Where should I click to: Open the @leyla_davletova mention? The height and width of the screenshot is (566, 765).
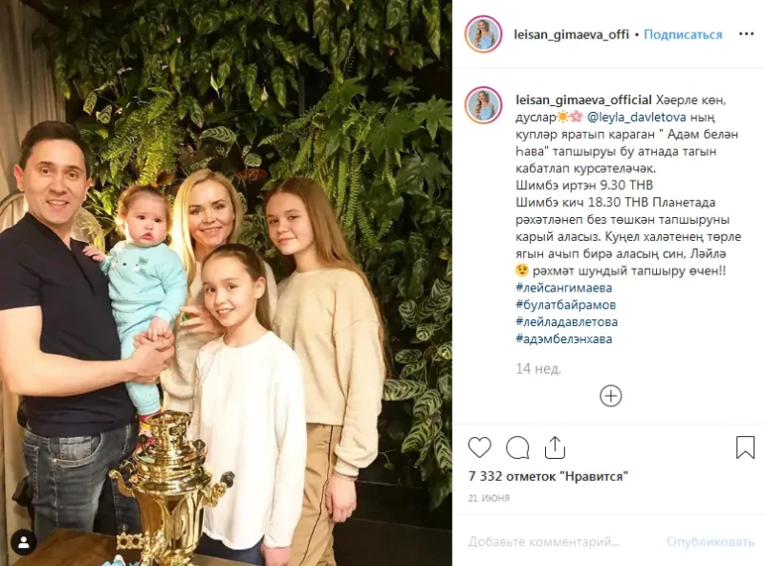637,117
